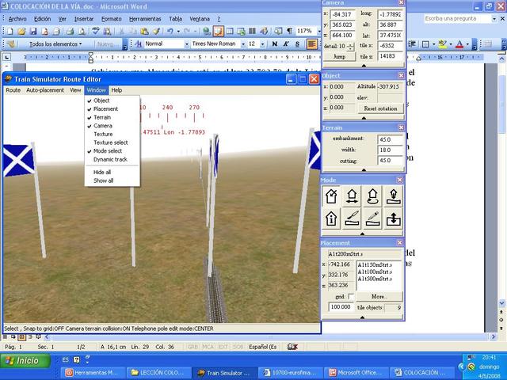Choose the move object mode icon

tap(353, 196)
